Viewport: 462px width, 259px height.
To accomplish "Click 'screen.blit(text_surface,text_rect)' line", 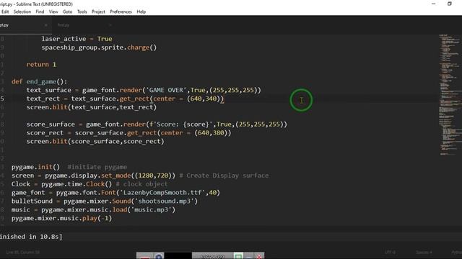I will (x=92, y=107).
